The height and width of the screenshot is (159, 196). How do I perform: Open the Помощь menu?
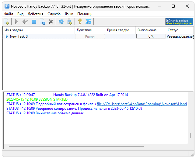pyautogui.click(x=85, y=14)
